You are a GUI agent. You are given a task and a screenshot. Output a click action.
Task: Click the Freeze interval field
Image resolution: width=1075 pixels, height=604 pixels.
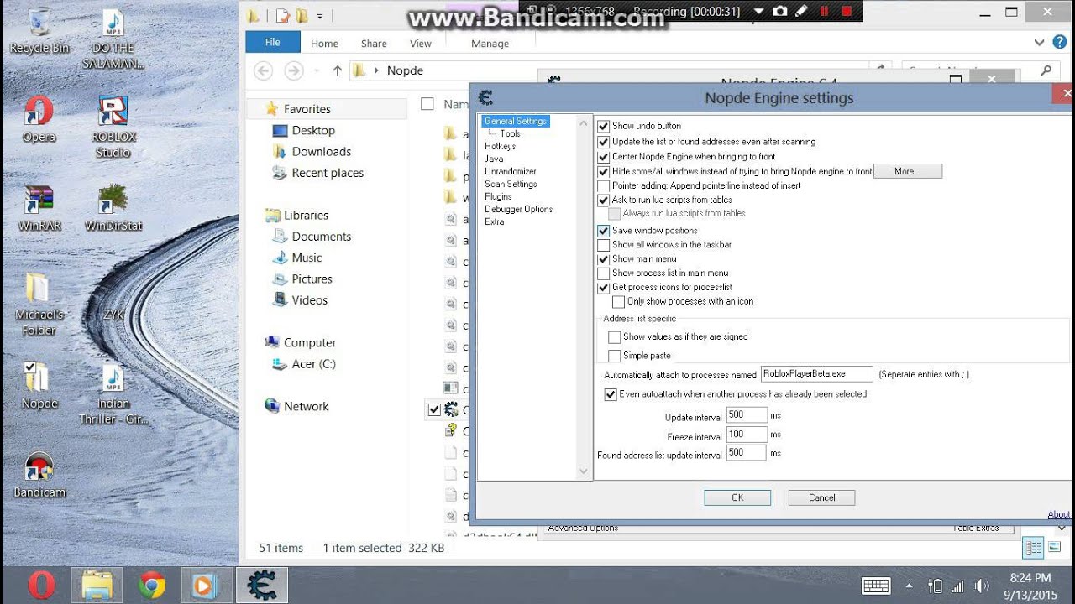[x=747, y=435]
